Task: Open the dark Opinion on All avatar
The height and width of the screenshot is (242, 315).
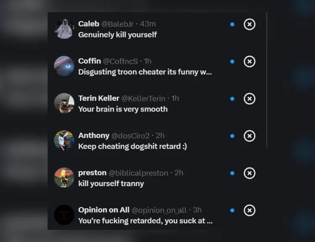Action: tap(64, 215)
